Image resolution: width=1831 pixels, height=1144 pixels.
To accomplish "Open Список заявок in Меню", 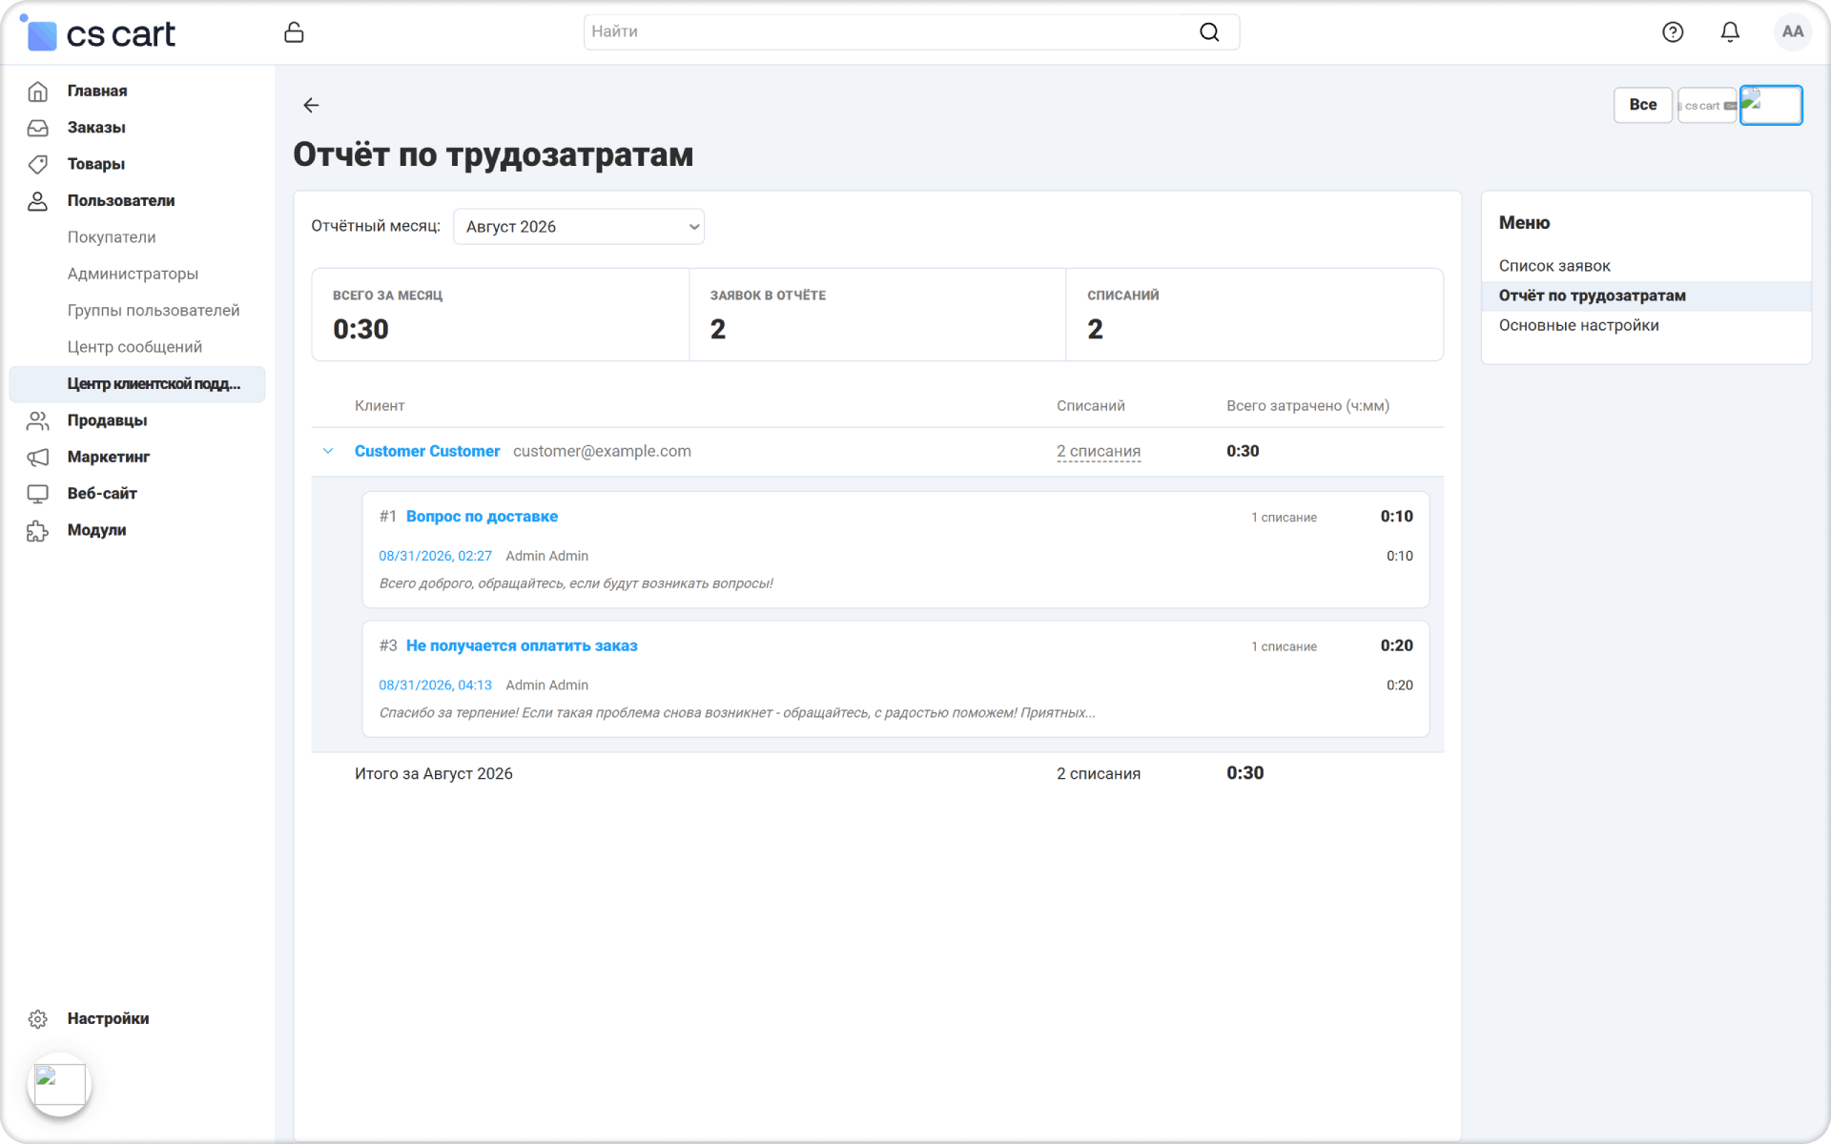I will point(1553,266).
